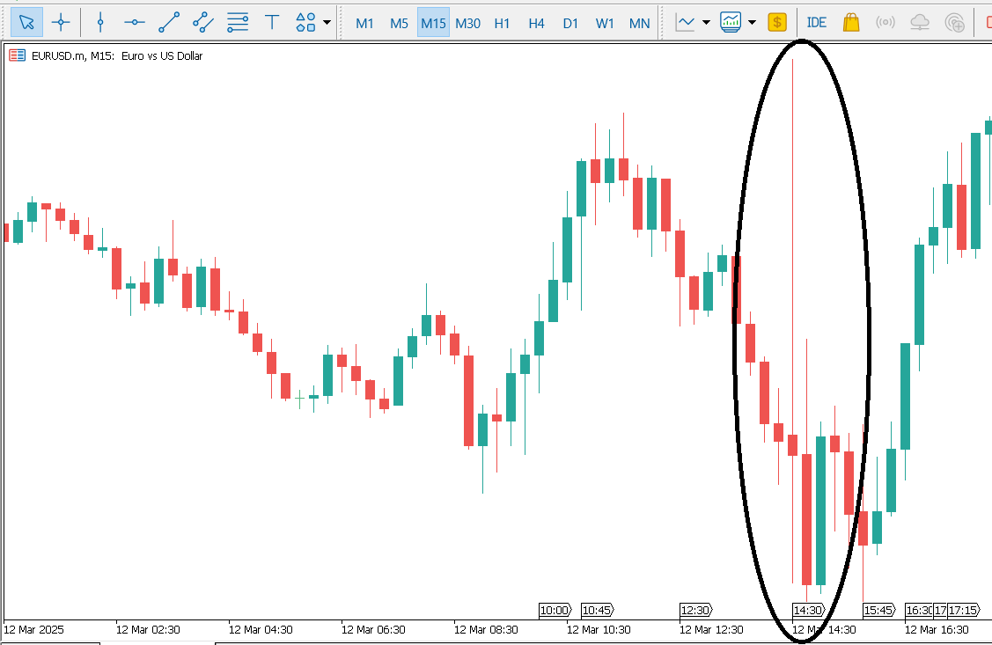Click the gold dollar trading button
Image resolution: width=992 pixels, height=645 pixels.
point(777,22)
